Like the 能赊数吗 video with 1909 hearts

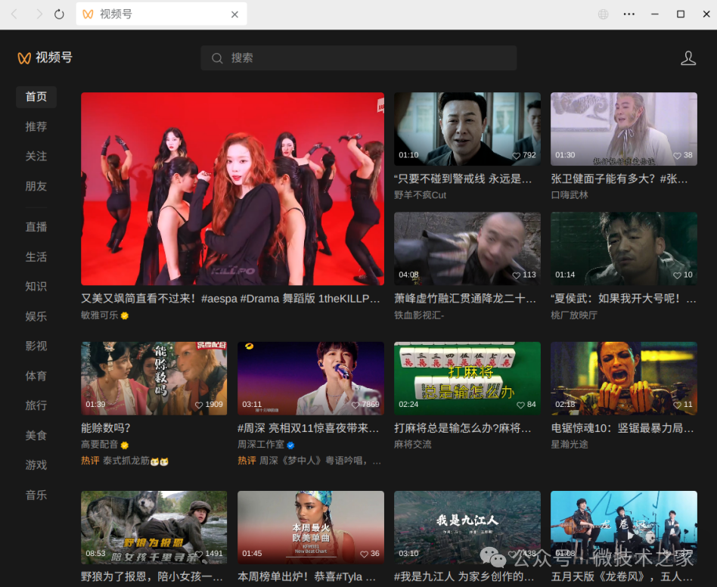tap(199, 405)
